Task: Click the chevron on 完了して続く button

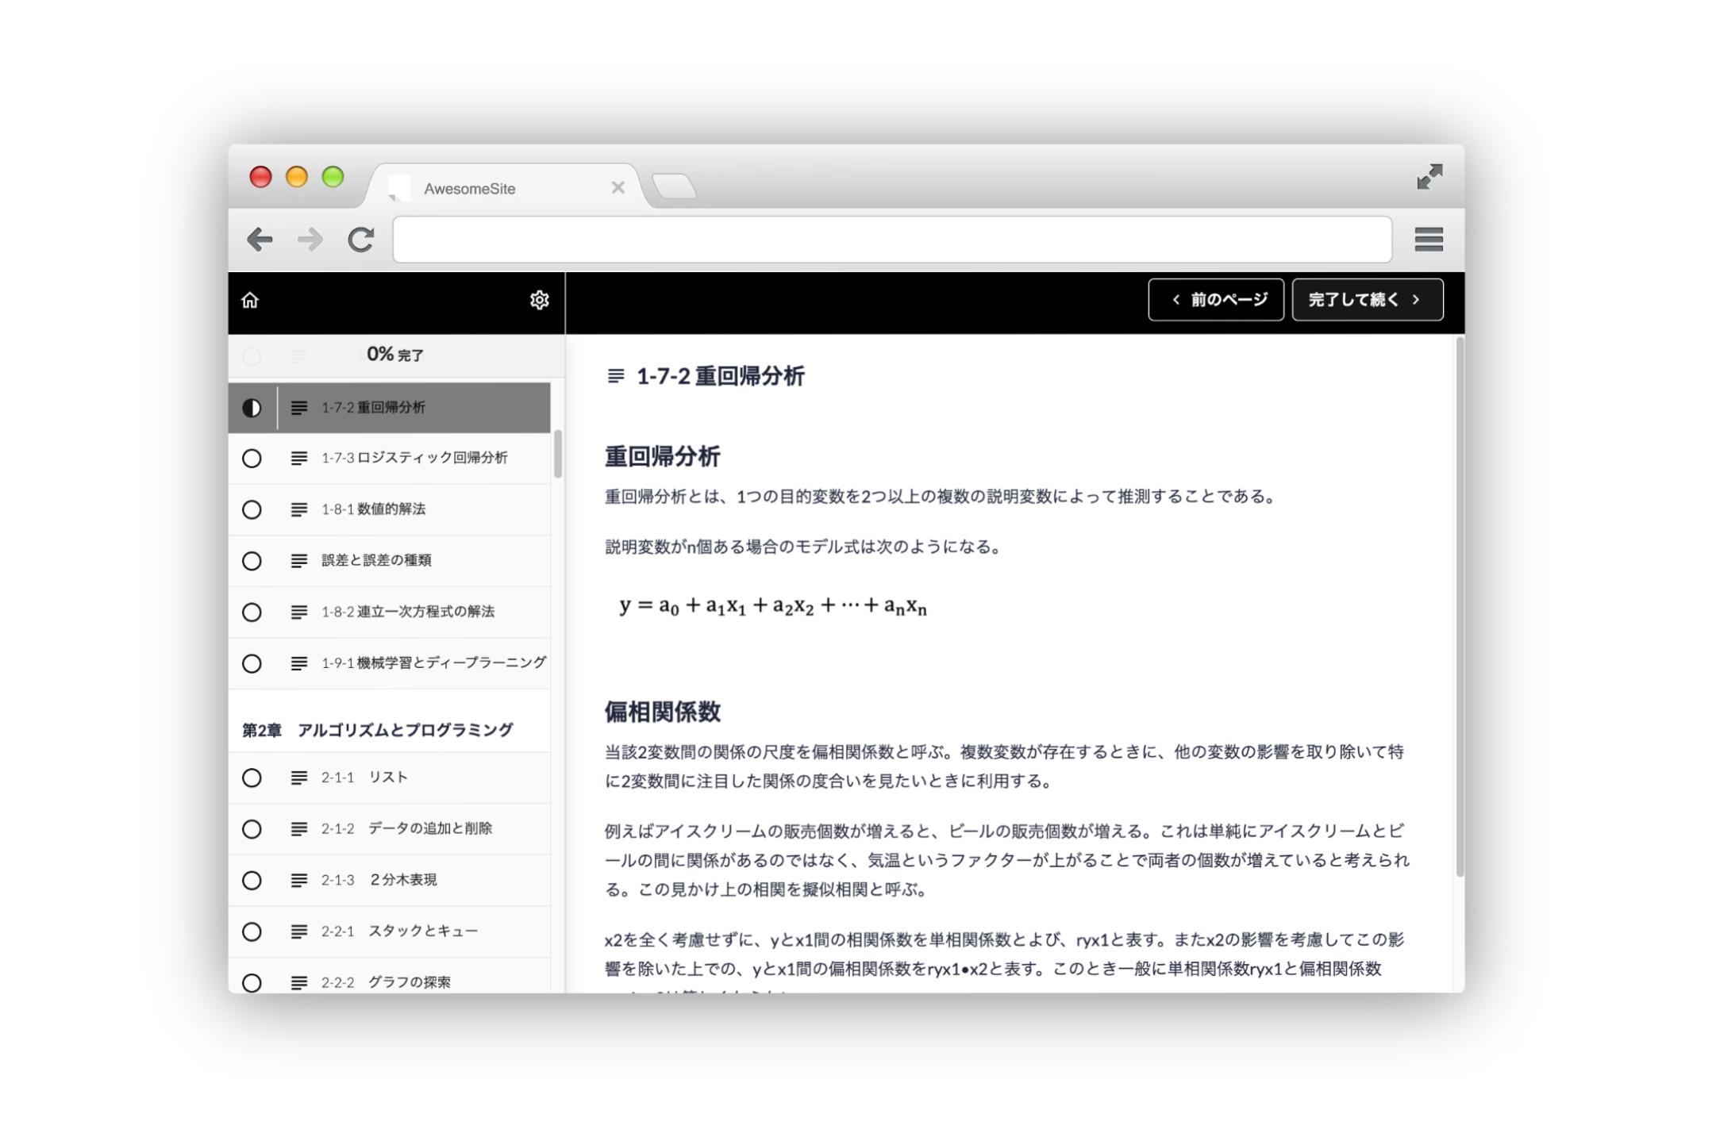Action: [x=1415, y=299]
